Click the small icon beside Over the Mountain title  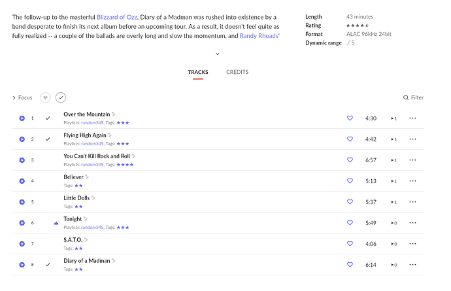114,114
